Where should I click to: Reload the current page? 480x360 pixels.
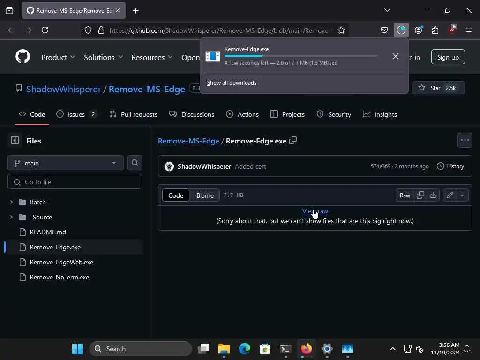coord(45,30)
